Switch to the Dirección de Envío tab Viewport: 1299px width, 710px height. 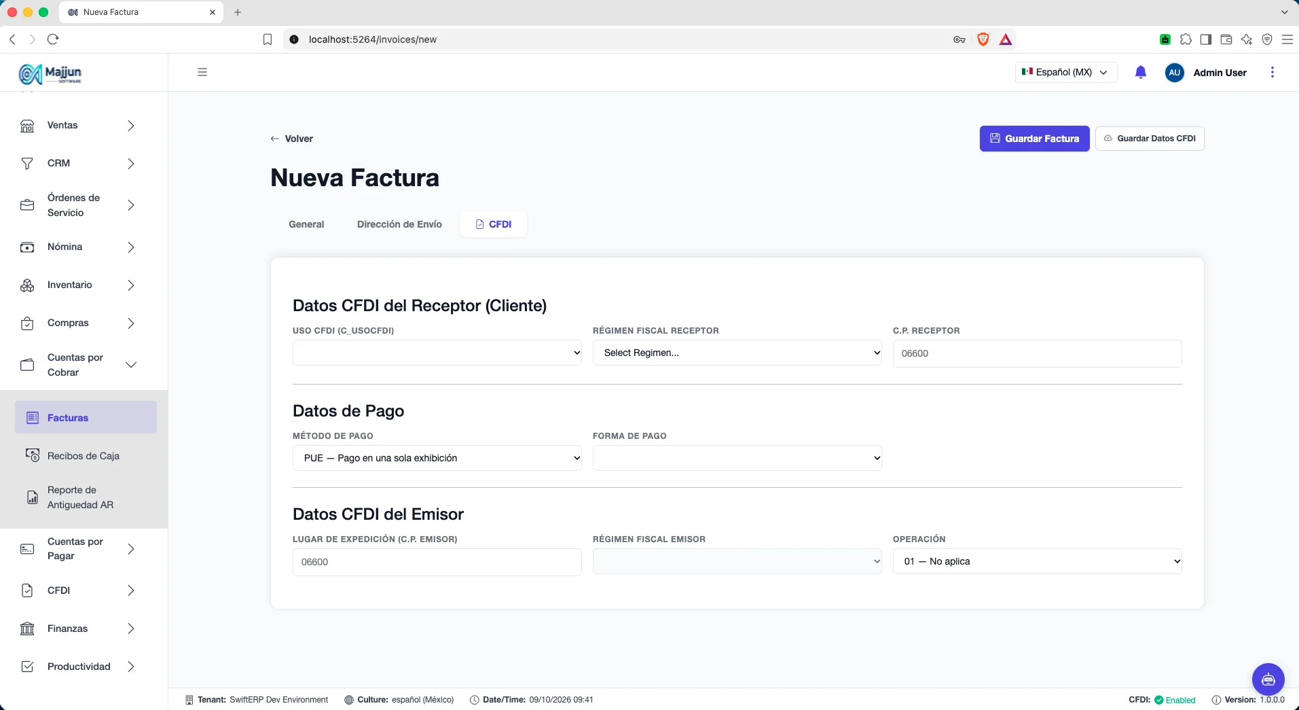[399, 224]
